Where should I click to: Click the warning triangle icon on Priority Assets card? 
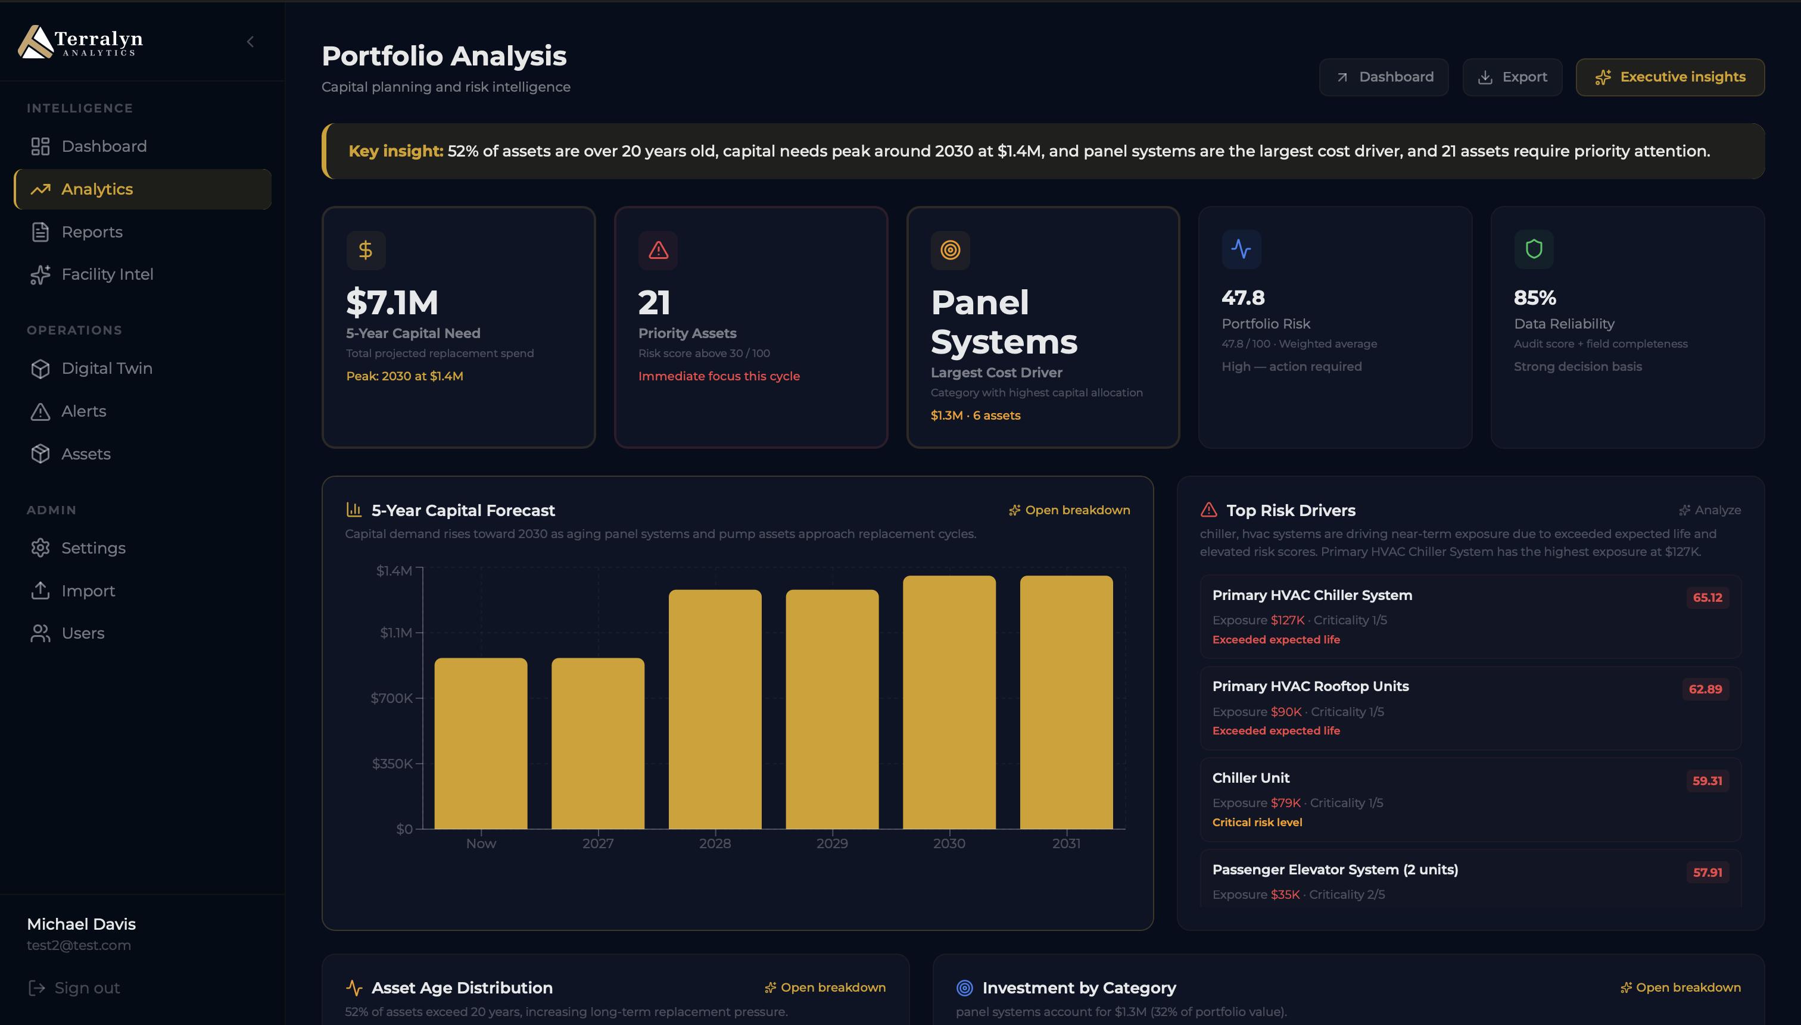click(x=658, y=250)
